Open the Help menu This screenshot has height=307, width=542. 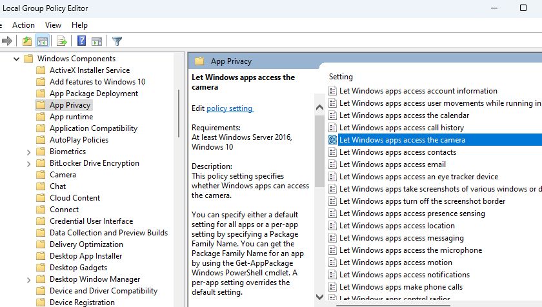79,25
